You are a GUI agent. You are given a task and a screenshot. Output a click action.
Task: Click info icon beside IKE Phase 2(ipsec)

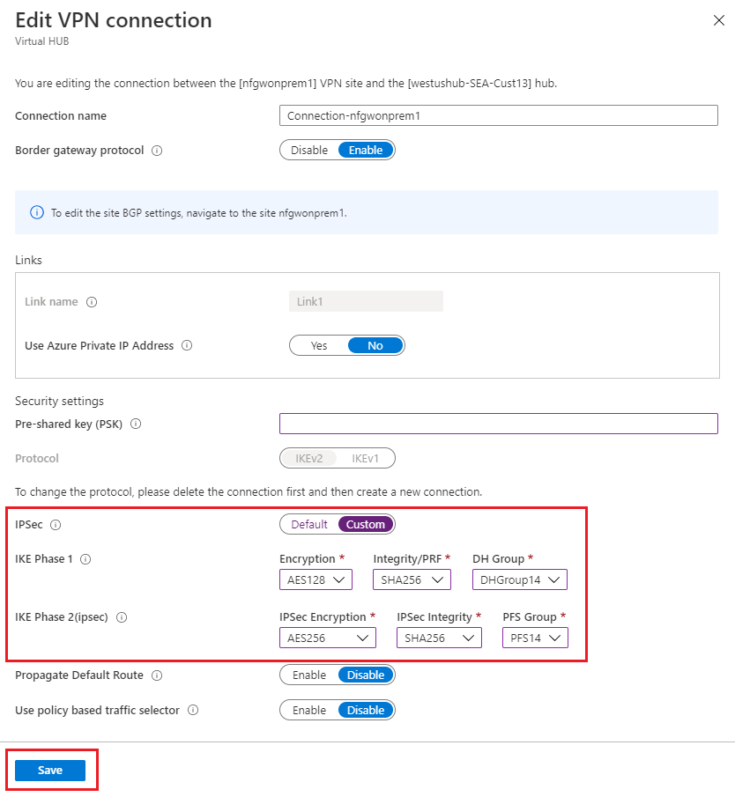[x=122, y=617]
